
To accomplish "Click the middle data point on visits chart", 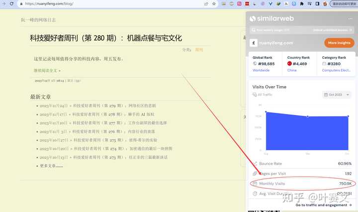I will tap(308, 116).
